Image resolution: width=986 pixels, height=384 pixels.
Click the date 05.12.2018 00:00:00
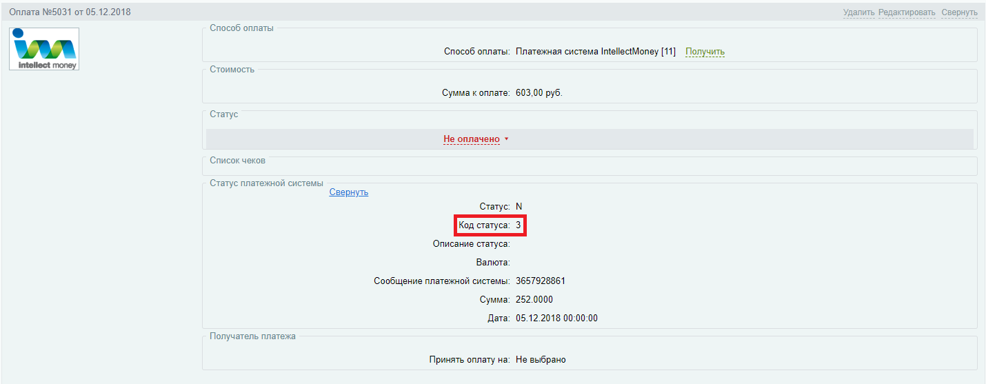click(x=556, y=319)
